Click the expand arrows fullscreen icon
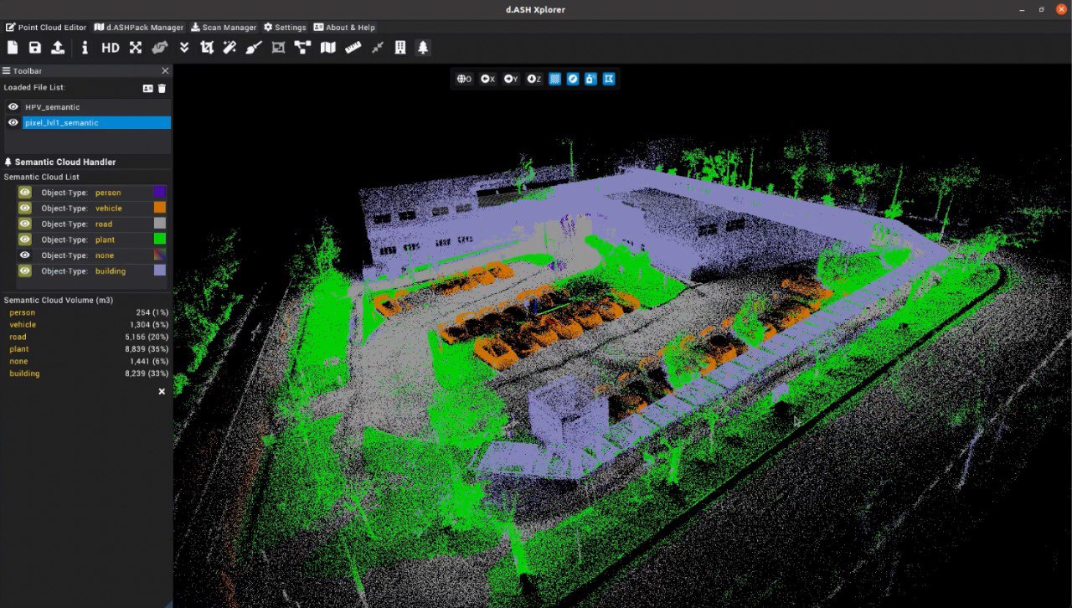Image resolution: width=1072 pixels, height=608 pixels. [x=136, y=48]
